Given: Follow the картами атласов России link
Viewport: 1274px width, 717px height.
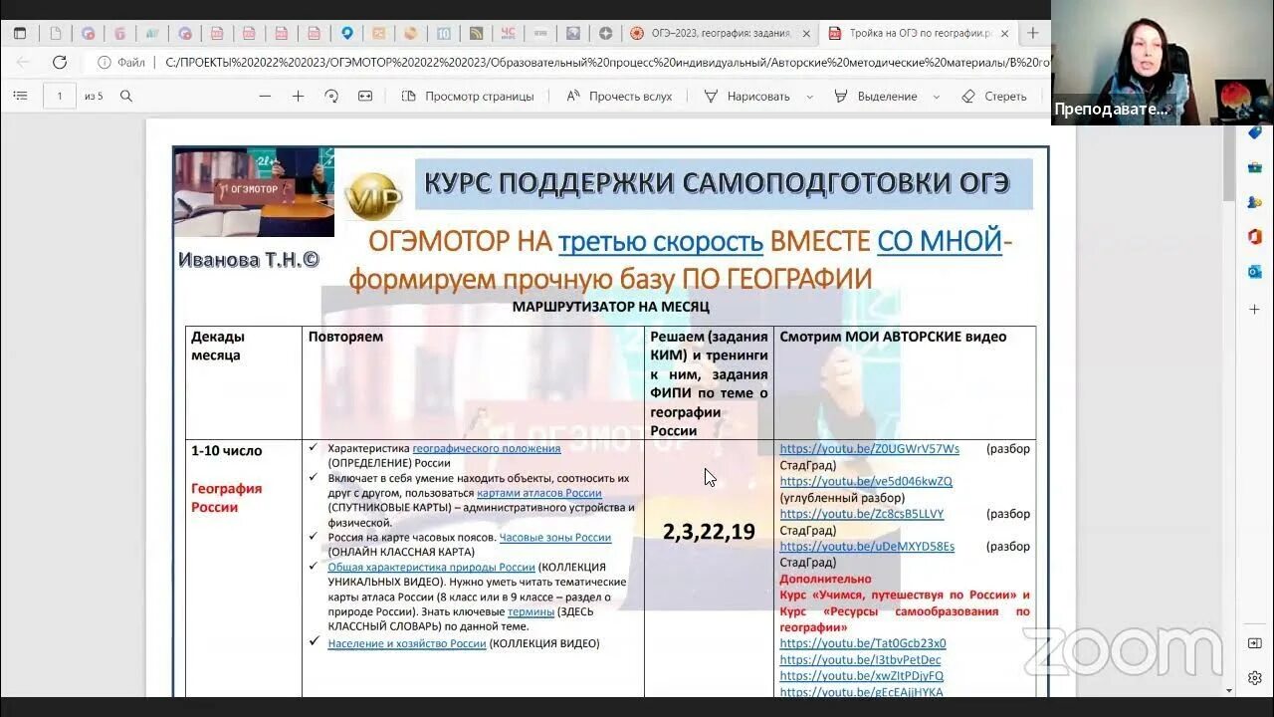Looking at the screenshot, I should click(x=538, y=493).
